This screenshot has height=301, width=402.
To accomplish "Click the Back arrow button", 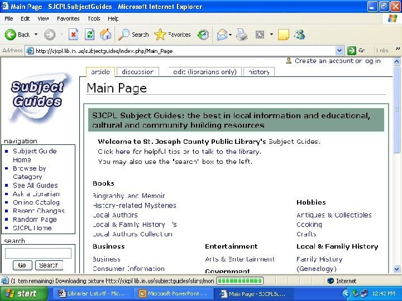I will point(11,35).
